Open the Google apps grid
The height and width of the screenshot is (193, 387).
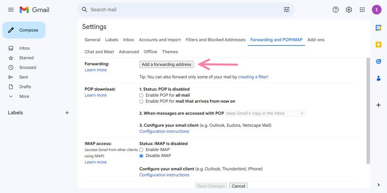pos(362,10)
